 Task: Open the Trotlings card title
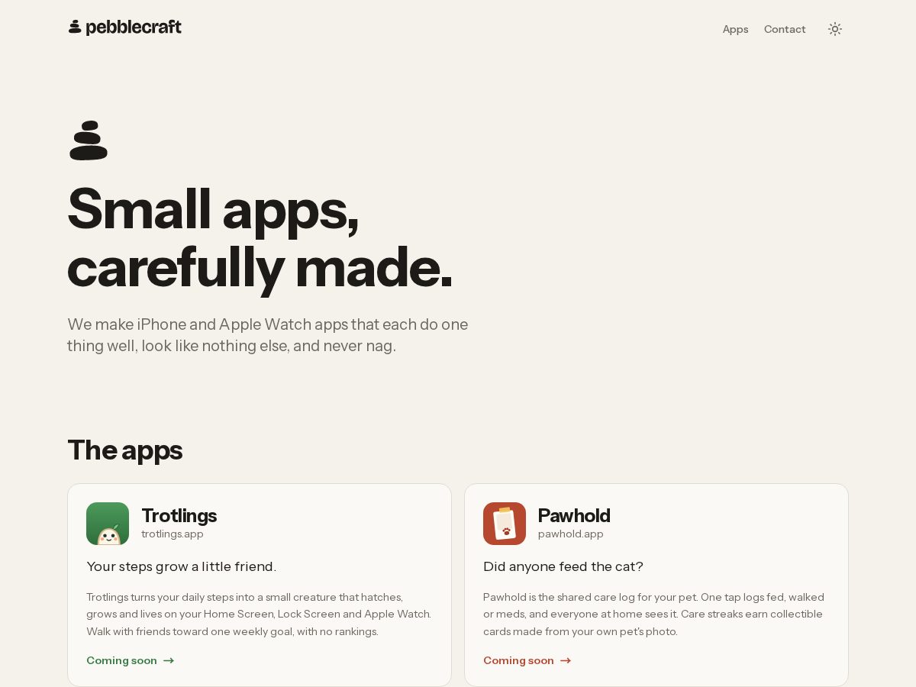click(x=179, y=515)
